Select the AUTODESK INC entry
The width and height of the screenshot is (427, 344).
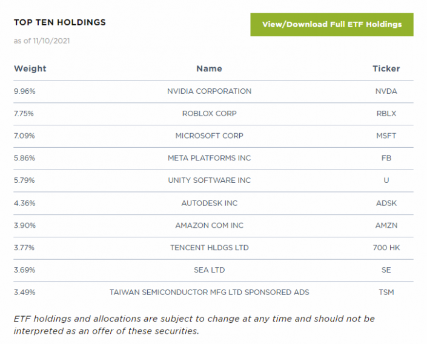click(209, 203)
